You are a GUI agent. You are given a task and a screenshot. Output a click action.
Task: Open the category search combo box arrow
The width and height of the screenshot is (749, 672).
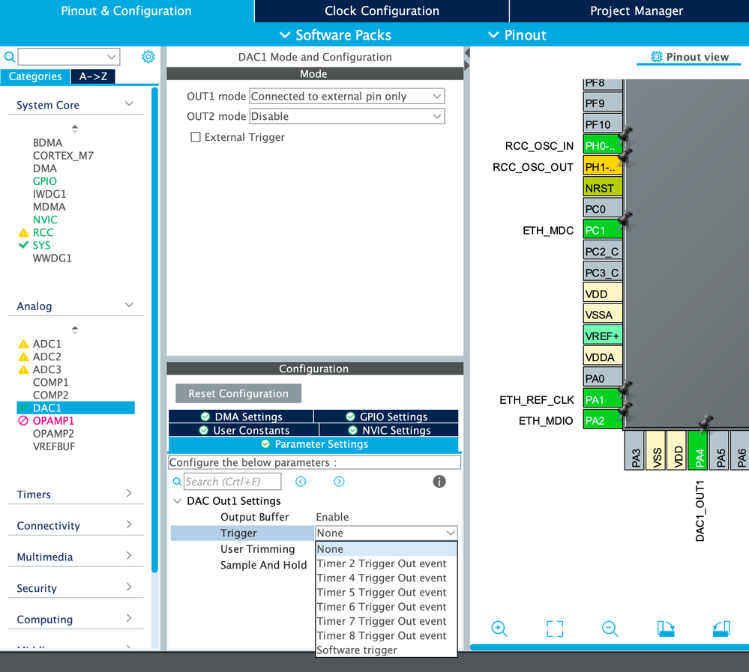point(111,57)
